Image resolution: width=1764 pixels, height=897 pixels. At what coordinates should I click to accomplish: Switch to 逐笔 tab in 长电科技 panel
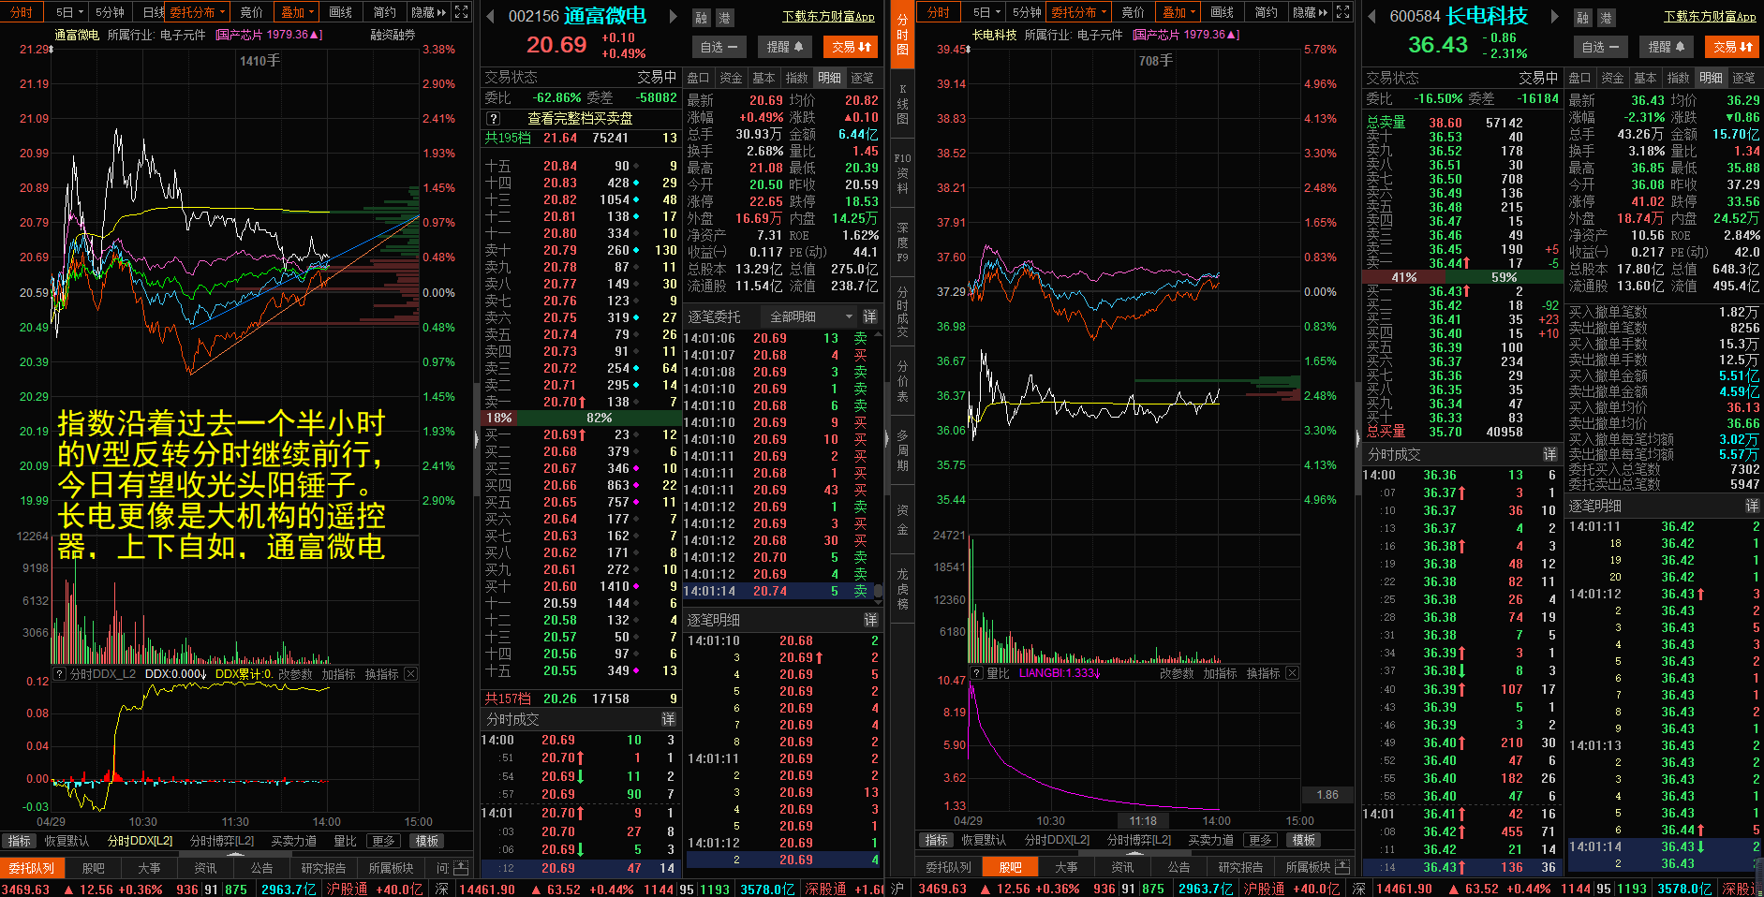point(1743,78)
